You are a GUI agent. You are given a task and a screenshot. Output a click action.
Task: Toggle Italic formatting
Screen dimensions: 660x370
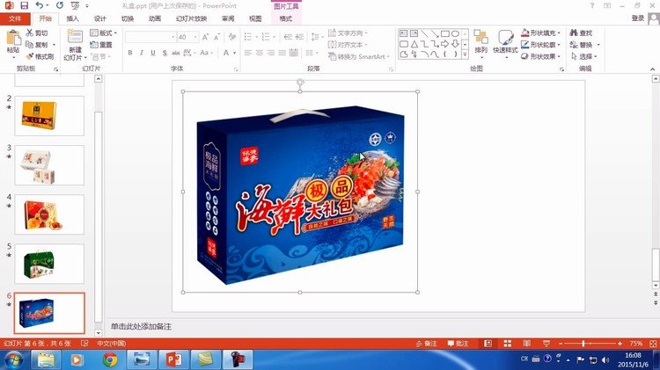point(142,53)
